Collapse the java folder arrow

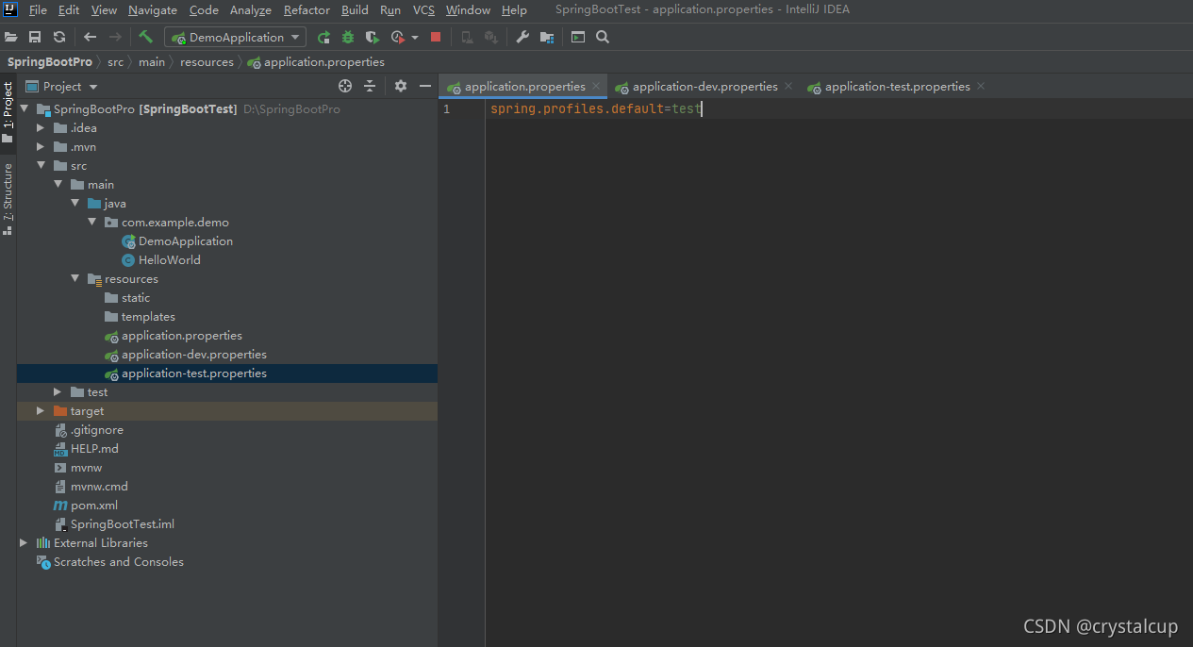[75, 203]
